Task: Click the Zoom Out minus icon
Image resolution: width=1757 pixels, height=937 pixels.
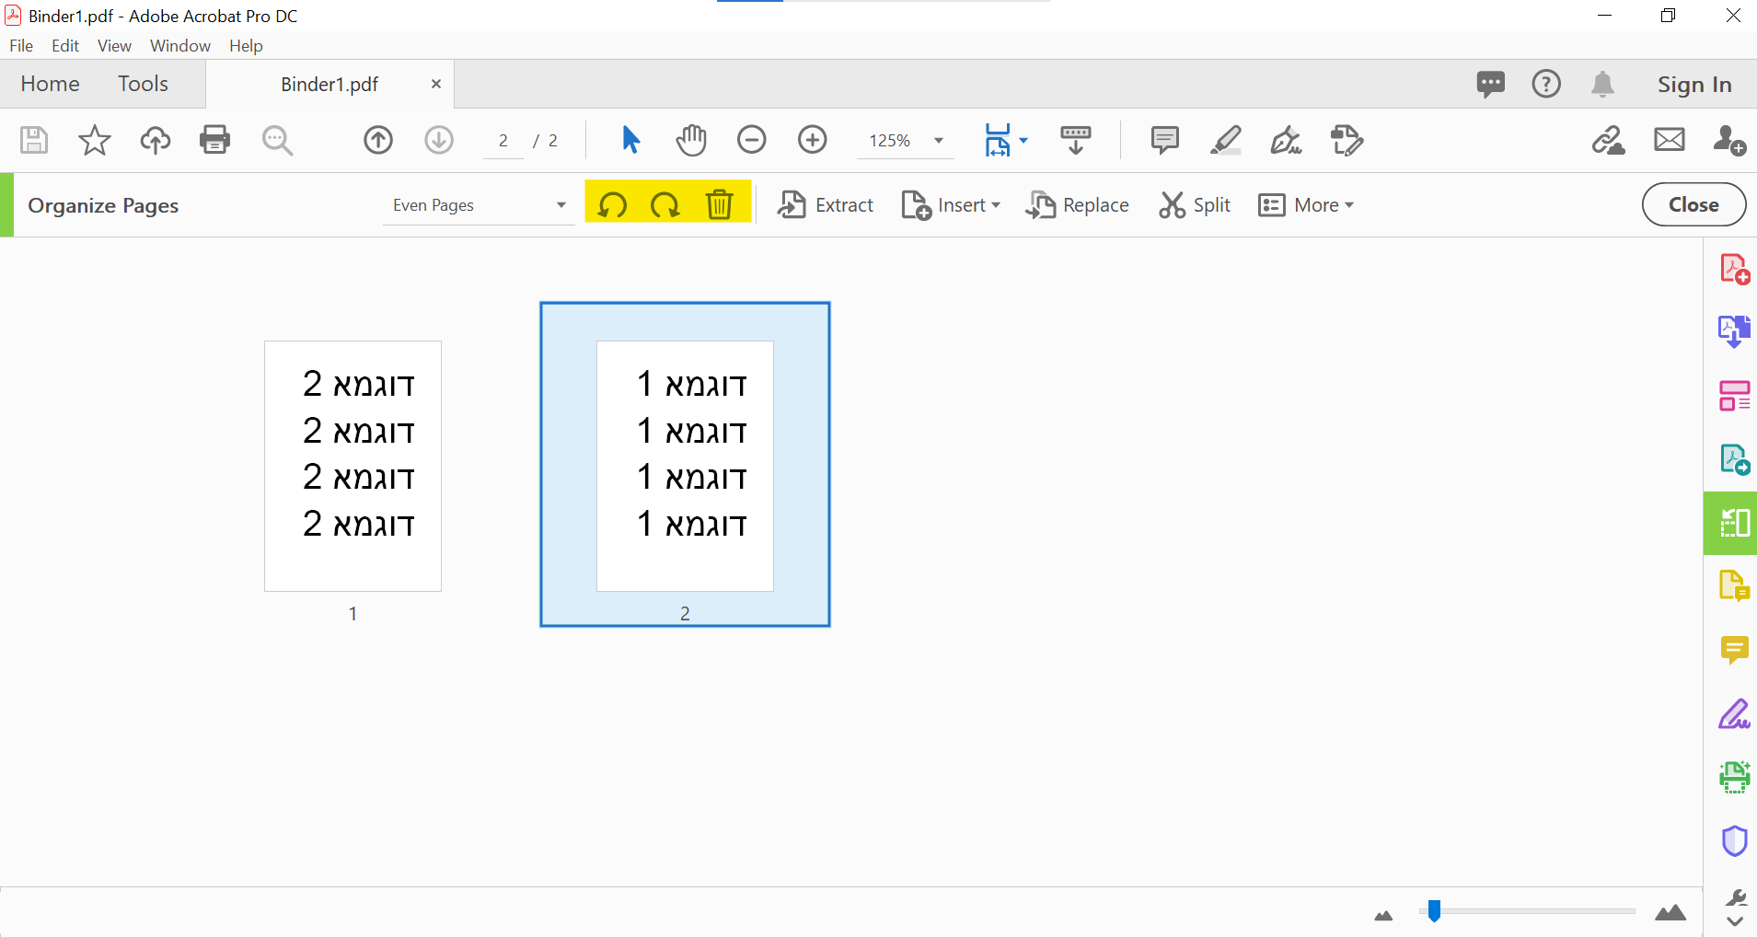Action: pos(751,140)
